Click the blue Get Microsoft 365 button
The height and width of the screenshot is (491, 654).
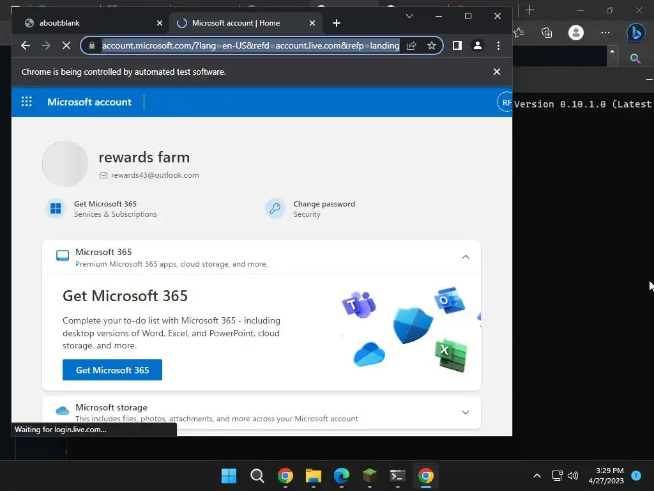click(x=112, y=370)
